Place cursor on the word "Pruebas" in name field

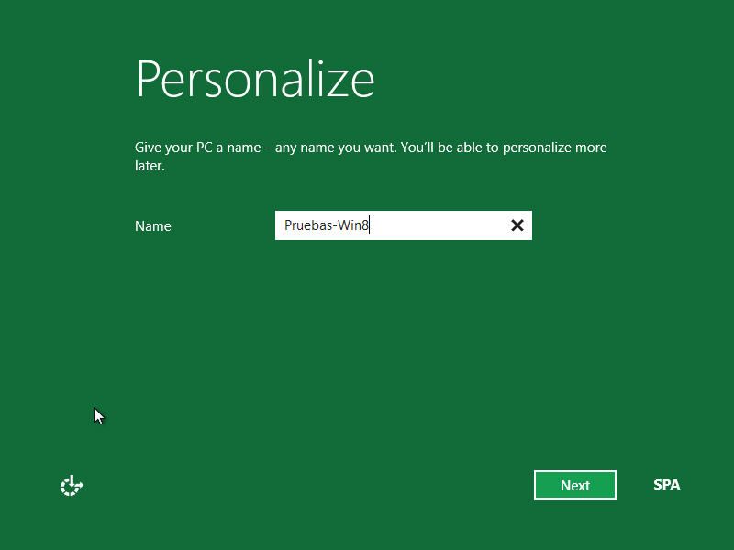tap(308, 225)
